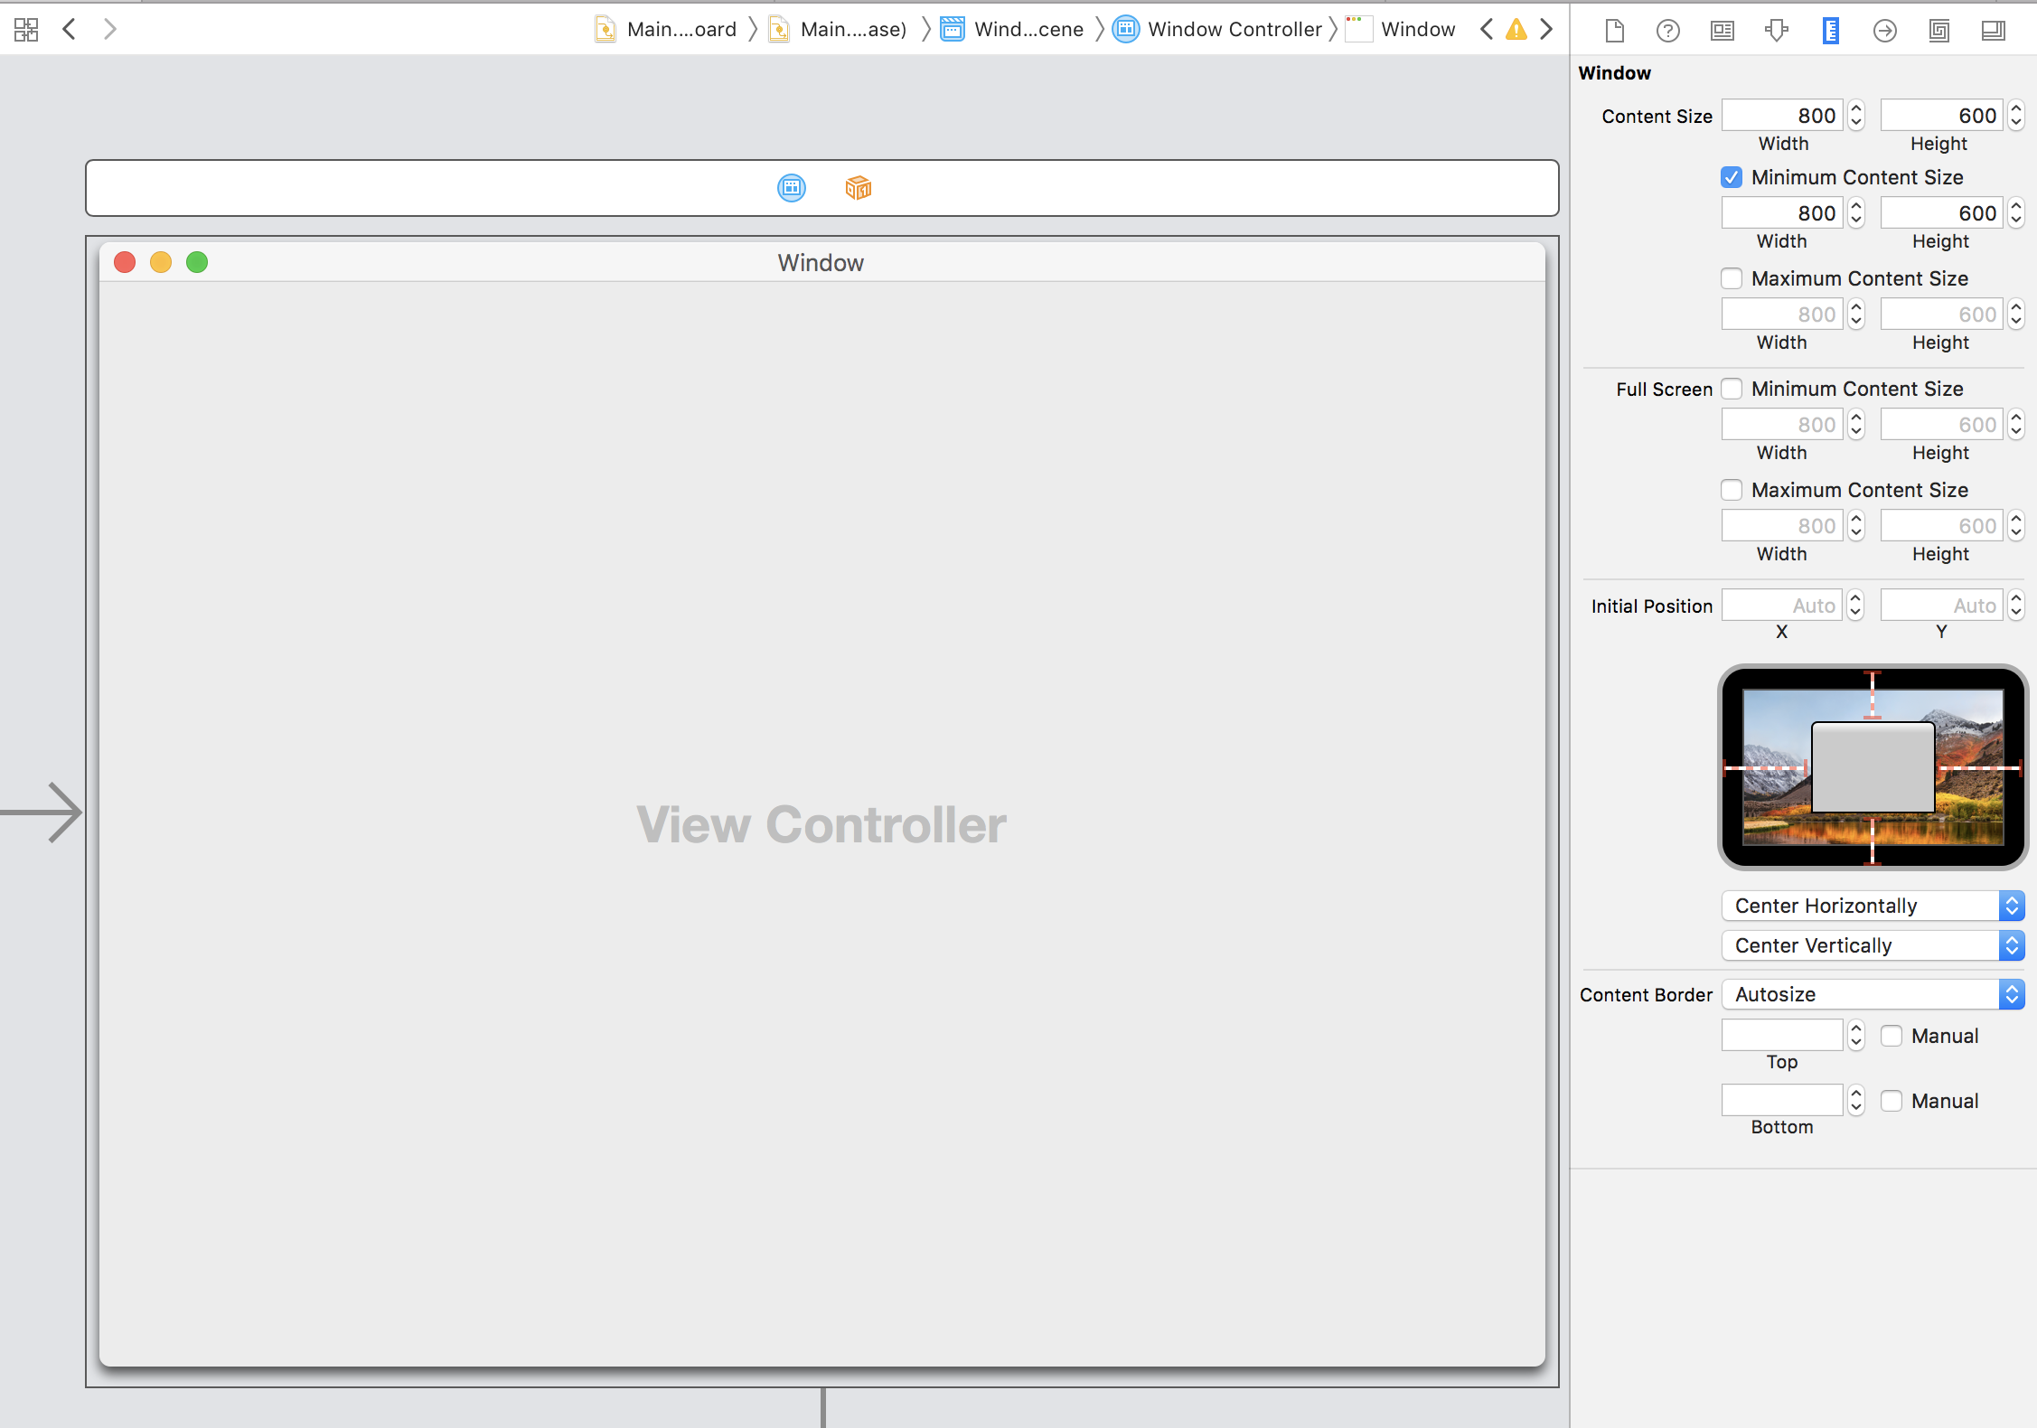Open the File inspector tab

pos(1614,31)
